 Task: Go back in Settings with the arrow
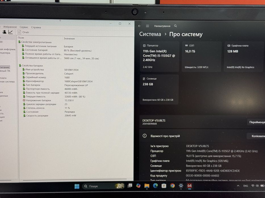click(x=139, y=26)
